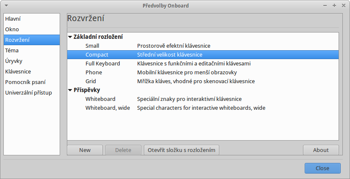Open Pomocník psaní section
The image size is (350, 179).
pyautogui.click(x=32, y=82)
